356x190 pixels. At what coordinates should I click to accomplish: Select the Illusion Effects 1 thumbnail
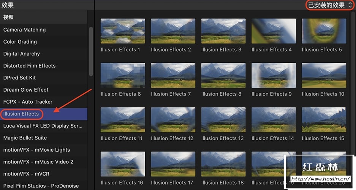point(123,31)
